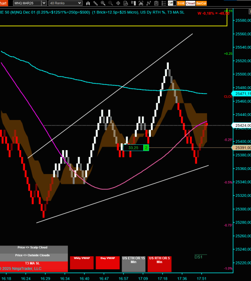Click the green quantity 2 position box
The width and height of the screenshot is (251, 281).
pos(146,148)
